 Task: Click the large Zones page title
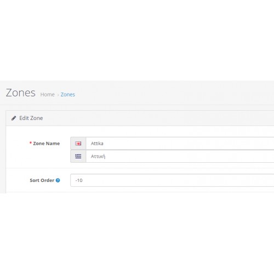[21, 93]
